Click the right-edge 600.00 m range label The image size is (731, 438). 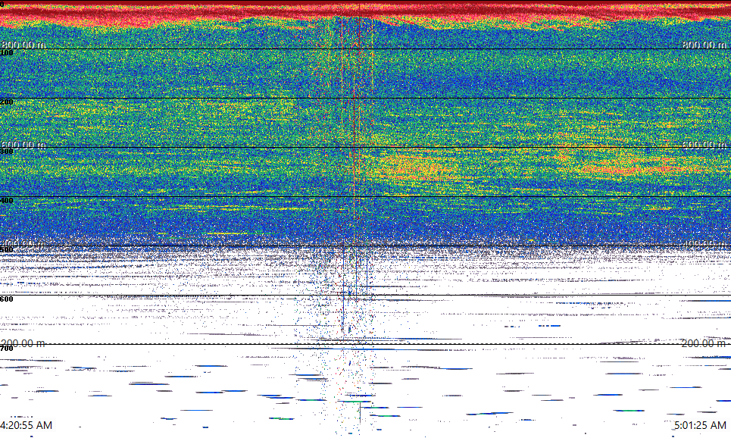[704, 145]
